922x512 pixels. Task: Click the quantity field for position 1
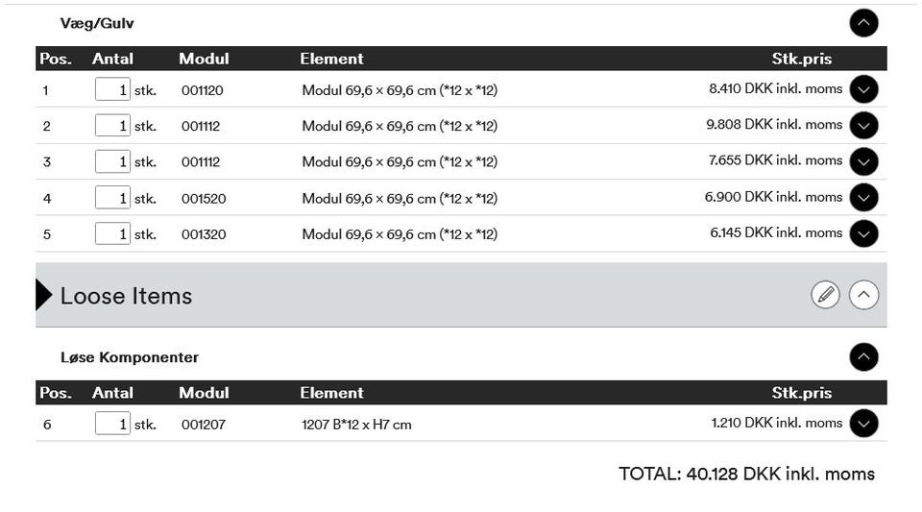112,90
